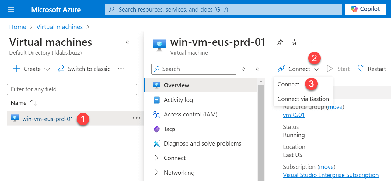Collapse the Virtual machines list pane

pos(127,42)
